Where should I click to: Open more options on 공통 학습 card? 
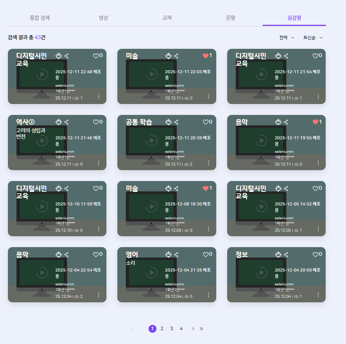point(208,163)
